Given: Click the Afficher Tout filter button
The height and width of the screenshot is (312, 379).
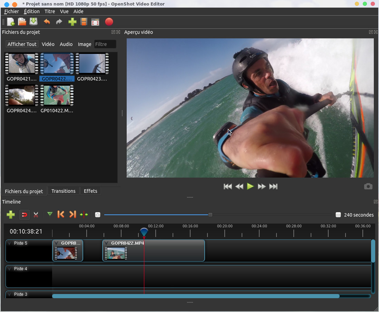Looking at the screenshot, I should 22,44.
